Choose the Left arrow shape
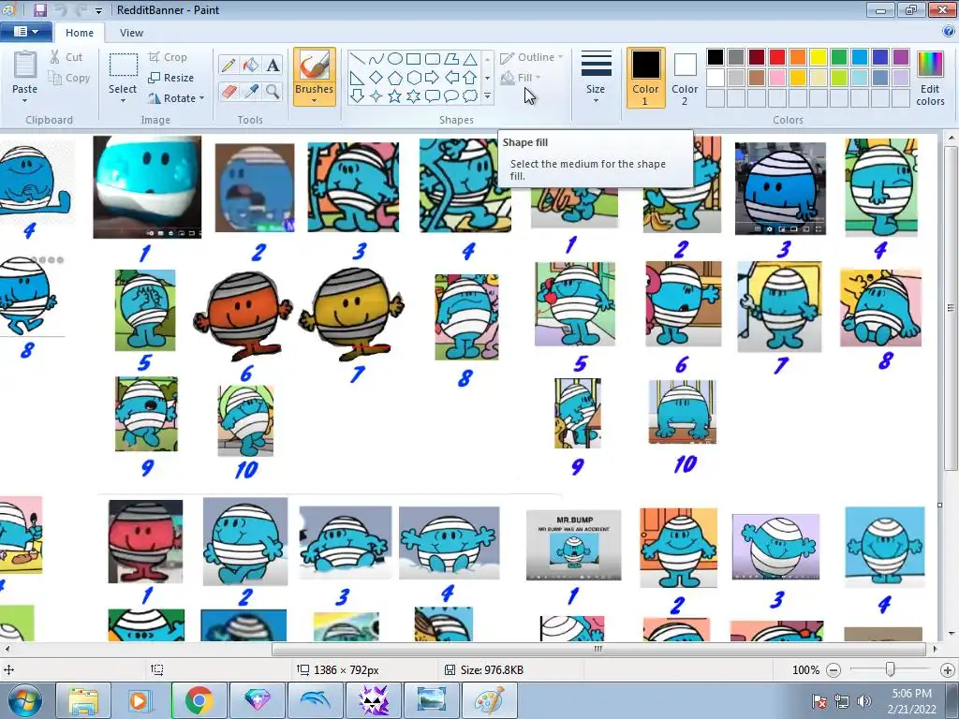This screenshot has width=959, height=719. tap(451, 78)
